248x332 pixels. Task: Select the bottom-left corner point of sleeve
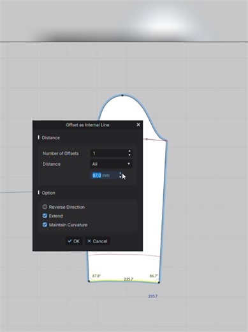pyautogui.click(x=89, y=281)
